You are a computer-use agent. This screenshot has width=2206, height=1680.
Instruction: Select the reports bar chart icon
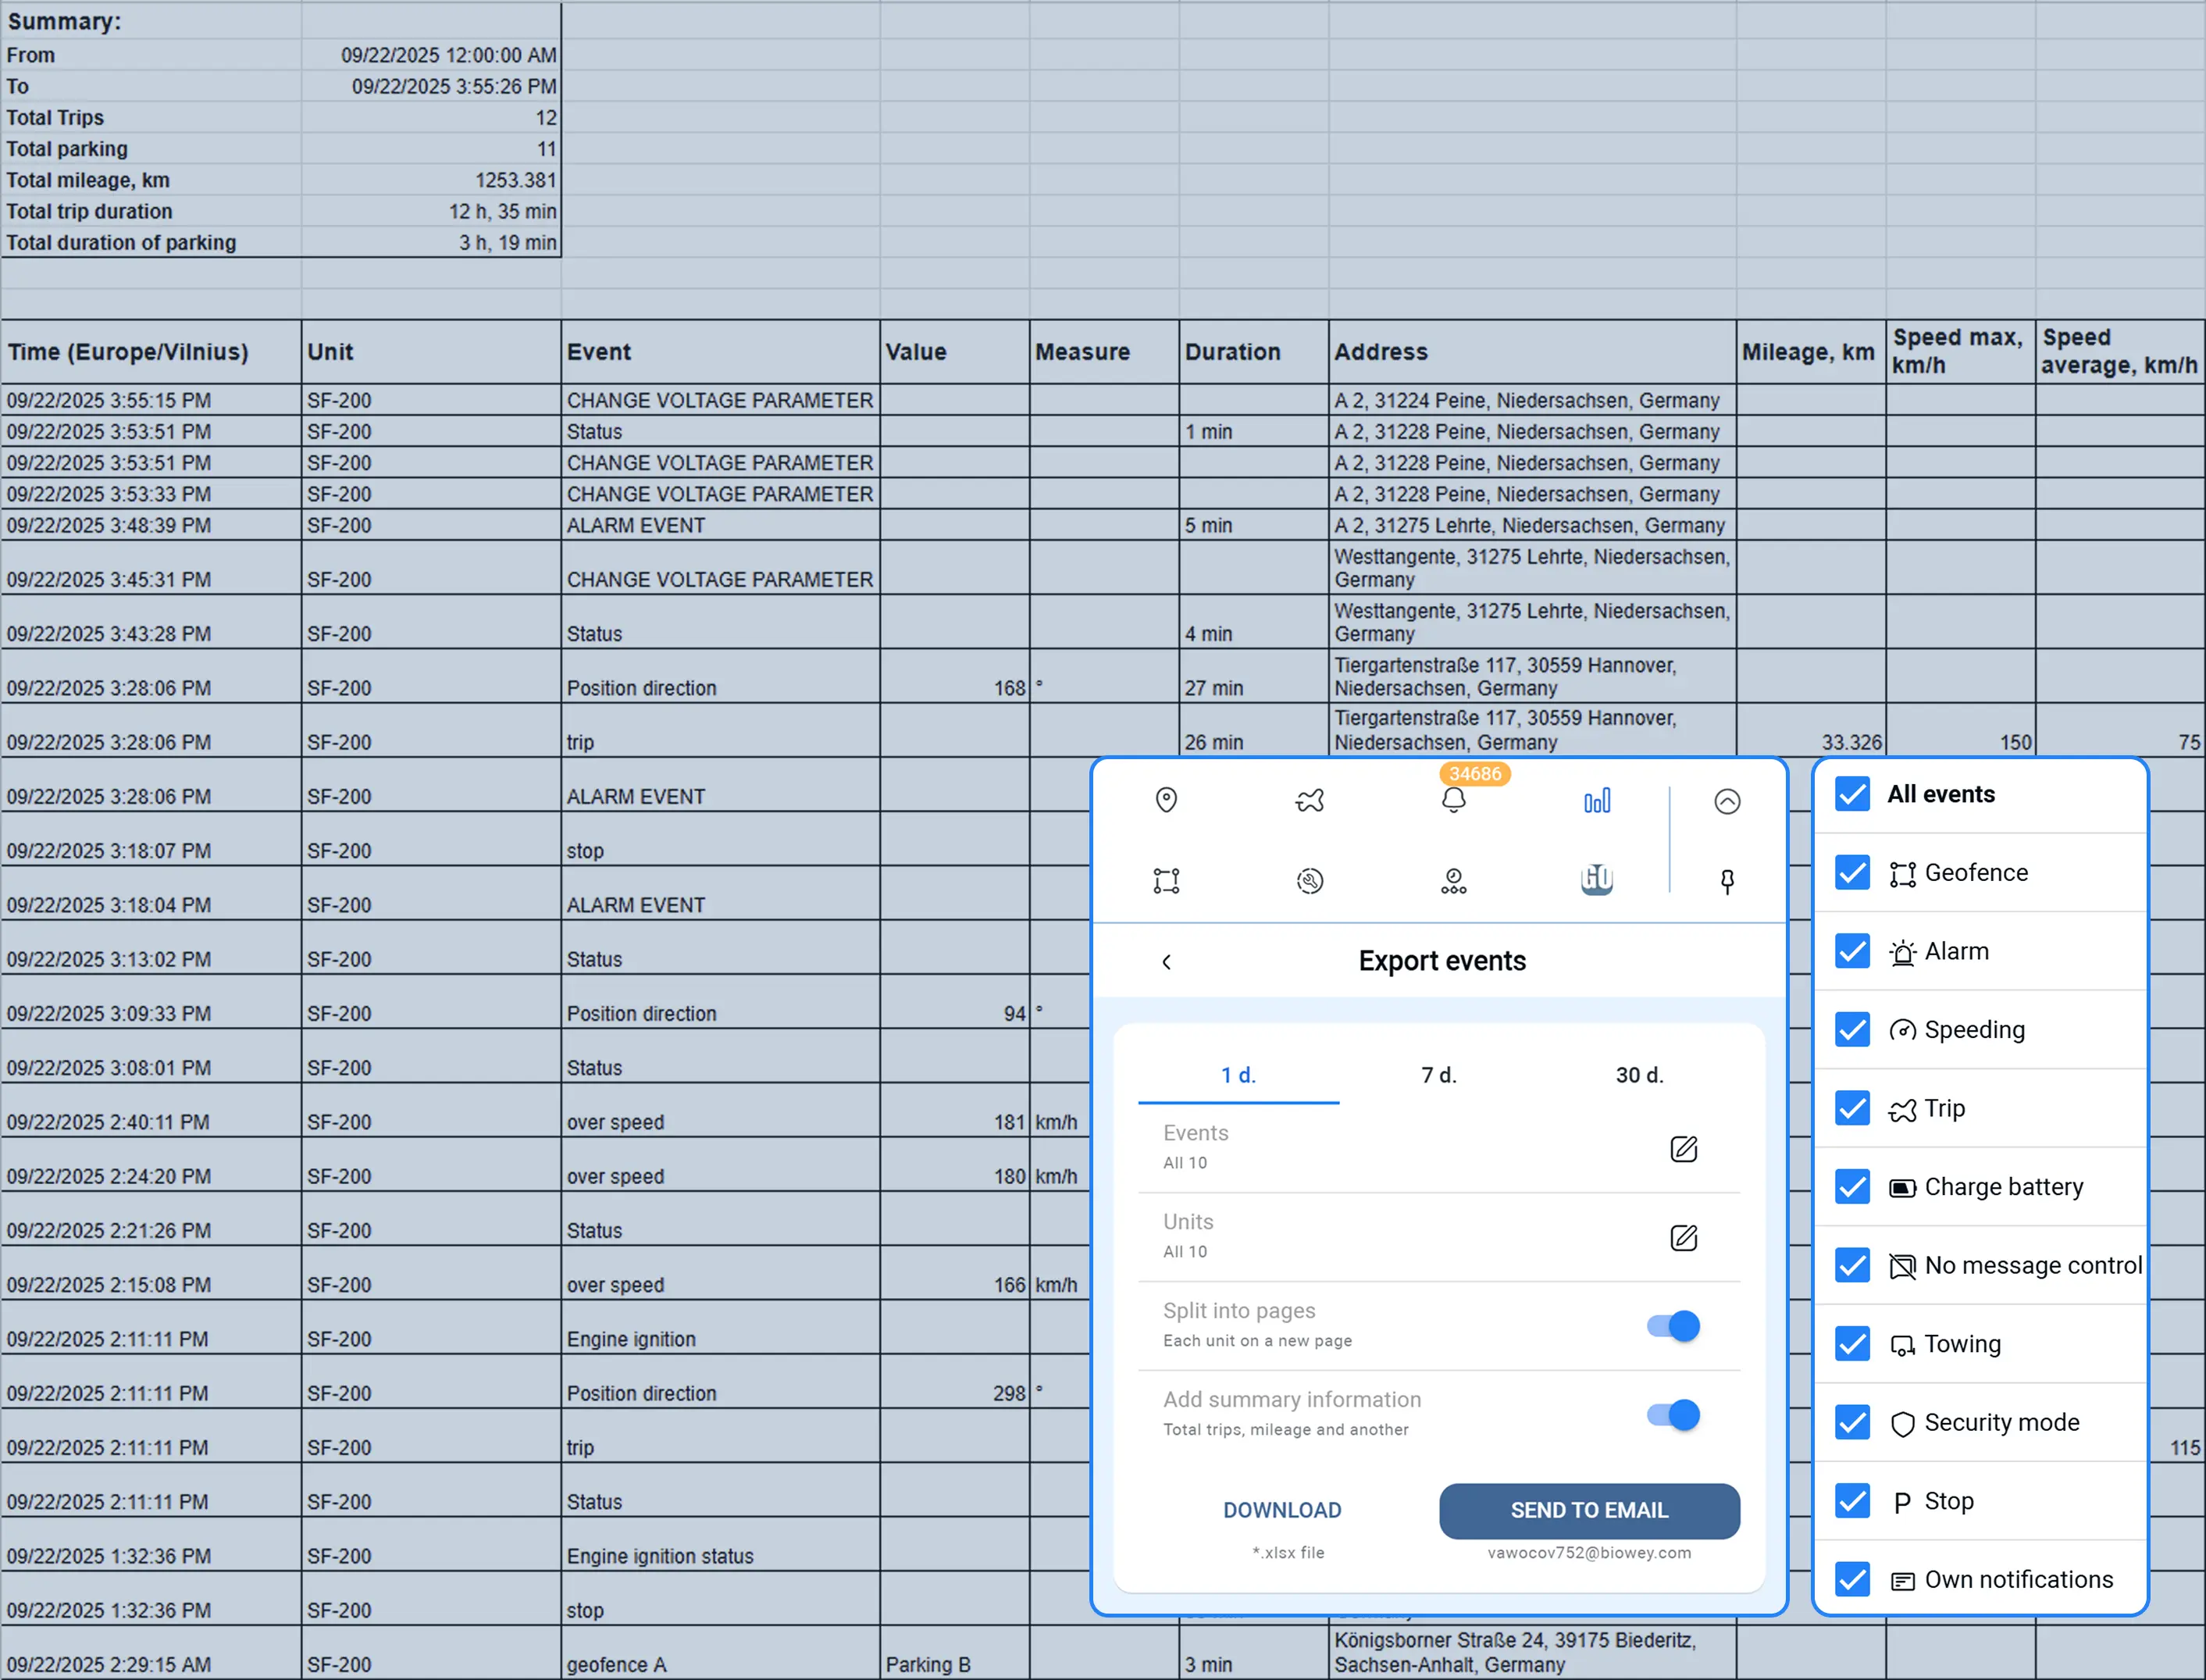tap(1597, 800)
